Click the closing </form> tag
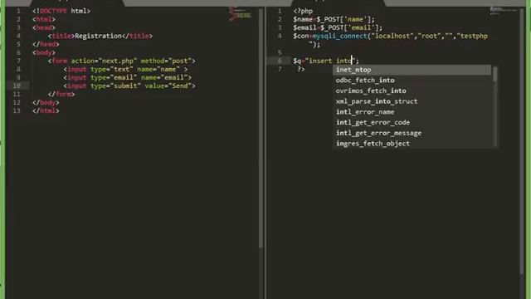 pyautogui.click(x=61, y=94)
